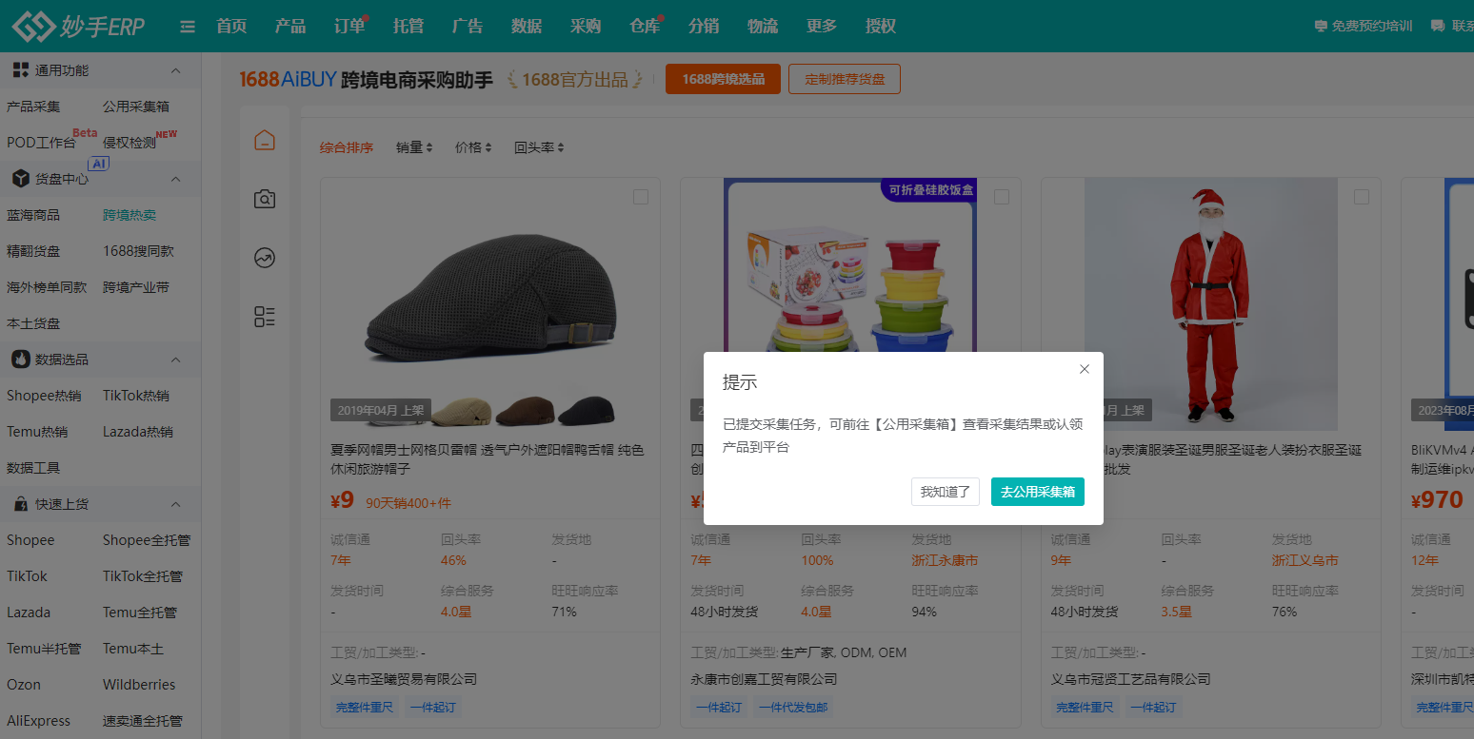Tick the checkbox on the Santa costume card

[x=1361, y=197]
